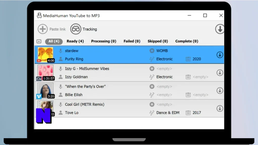Edit Electronic genre in the Purity Ring row
The image size is (258, 145).
pyautogui.click(x=165, y=59)
